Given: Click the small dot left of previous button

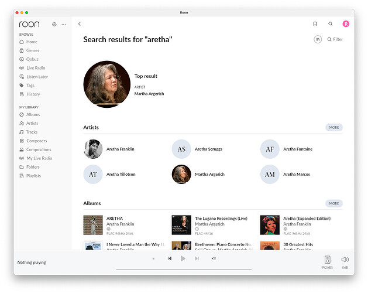Looking at the screenshot, I should [x=153, y=258].
